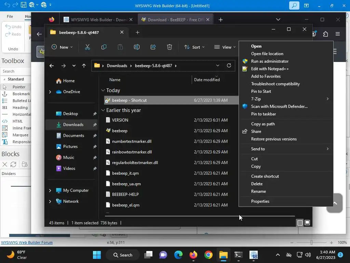
Task: Click Downloads breadcrumb in address bar
Action: click(x=117, y=66)
